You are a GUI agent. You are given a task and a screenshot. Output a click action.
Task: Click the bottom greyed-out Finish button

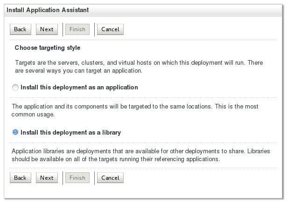click(x=77, y=178)
